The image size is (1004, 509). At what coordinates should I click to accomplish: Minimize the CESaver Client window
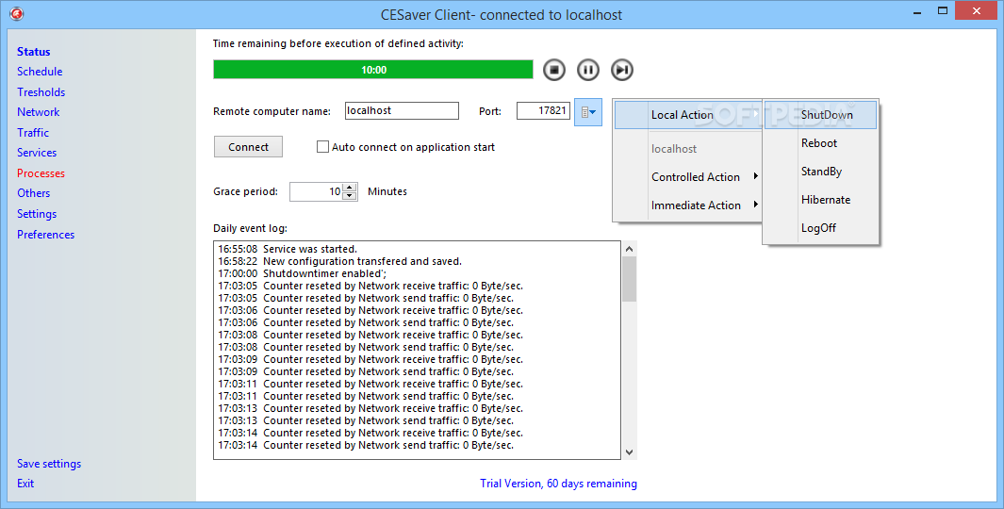pos(917,11)
